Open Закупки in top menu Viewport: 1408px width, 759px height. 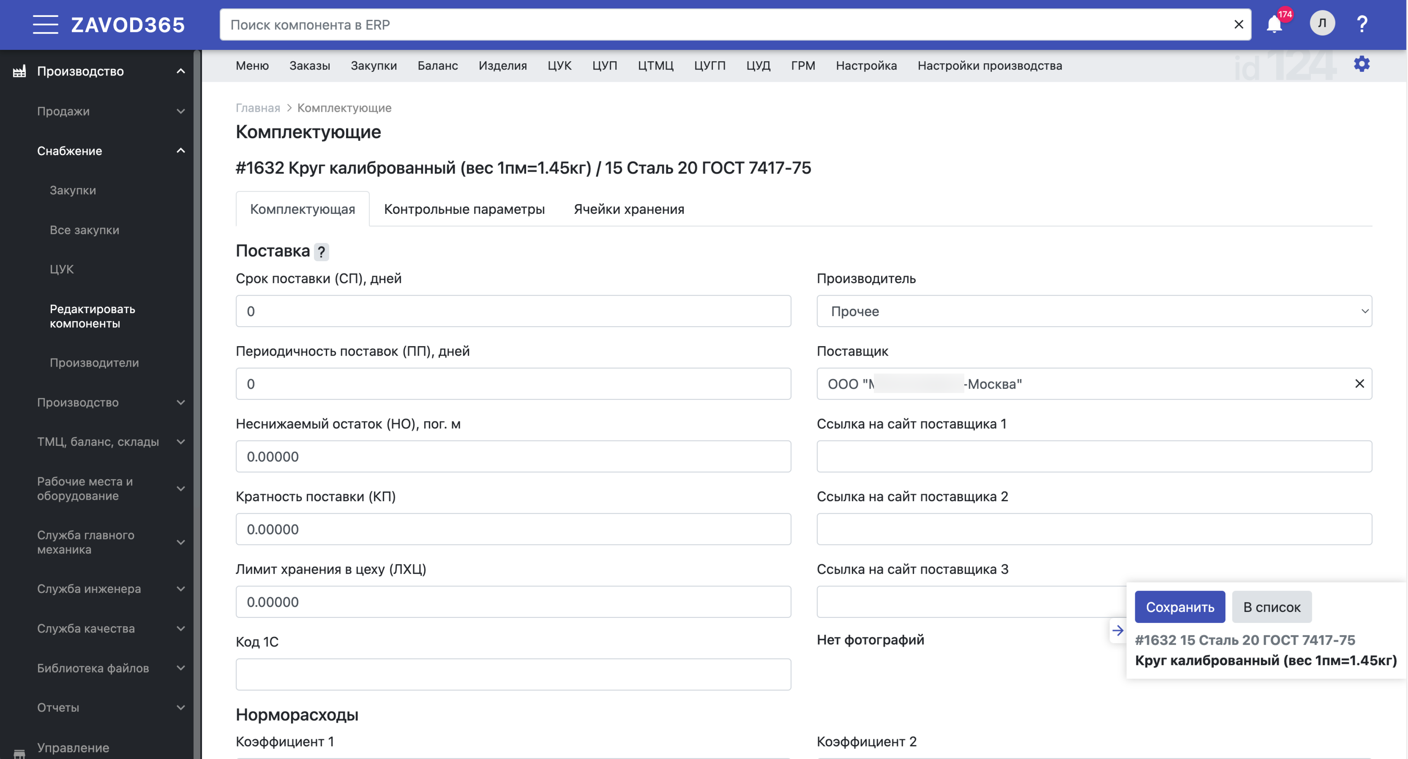[373, 66]
